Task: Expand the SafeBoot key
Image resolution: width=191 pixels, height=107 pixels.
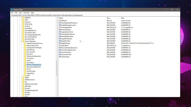Action: point(21,18)
